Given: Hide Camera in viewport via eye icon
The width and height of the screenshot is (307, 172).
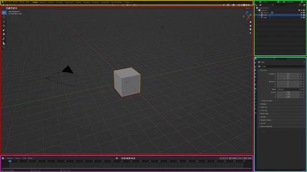Looking at the screenshot, I should [302, 12].
